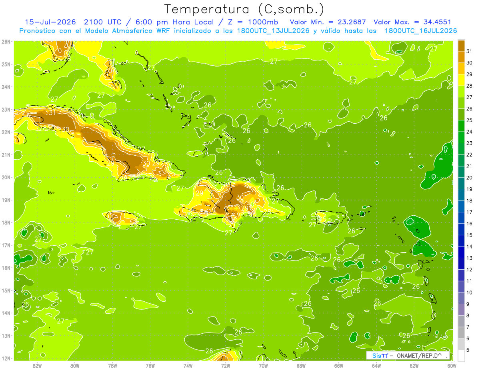480x371 pixels.
Task: Click the 80W longitude axis label
Action: point(75,365)
